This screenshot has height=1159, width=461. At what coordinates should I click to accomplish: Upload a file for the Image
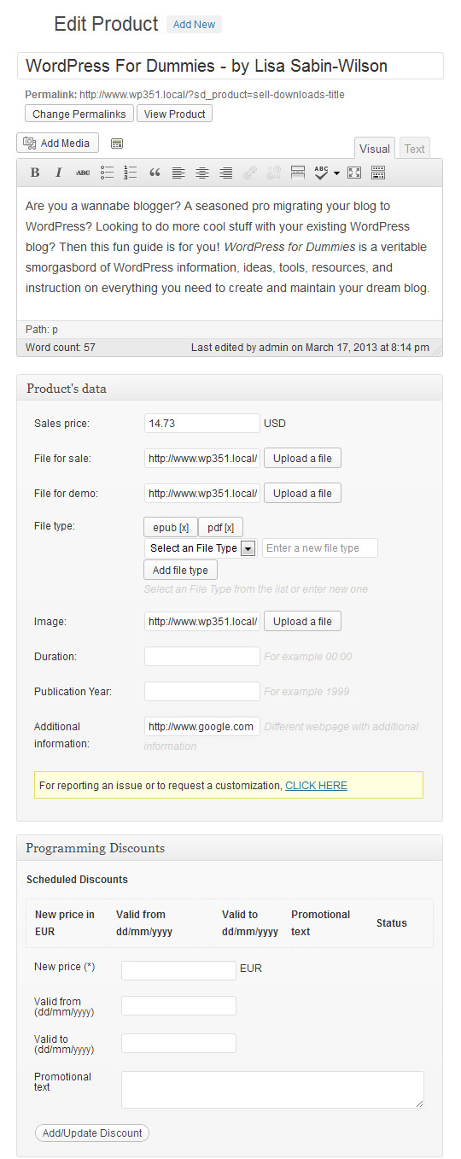pos(302,621)
